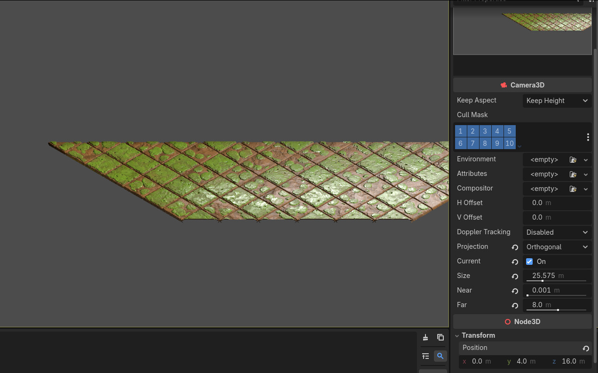This screenshot has width=598, height=373.
Task: Toggle cull mask layer 3
Action: click(485, 131)
